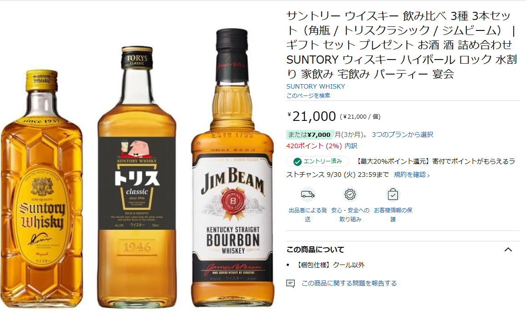526x315 pixels.
Task: Click the 安心・安全への取り組み label
Action: 350,215
